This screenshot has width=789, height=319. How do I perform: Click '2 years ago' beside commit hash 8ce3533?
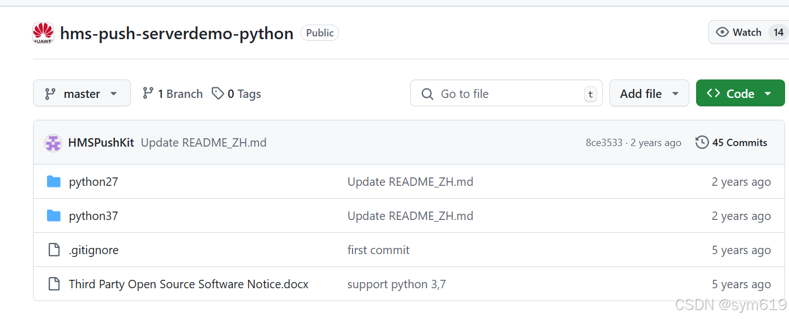(656, 143)
